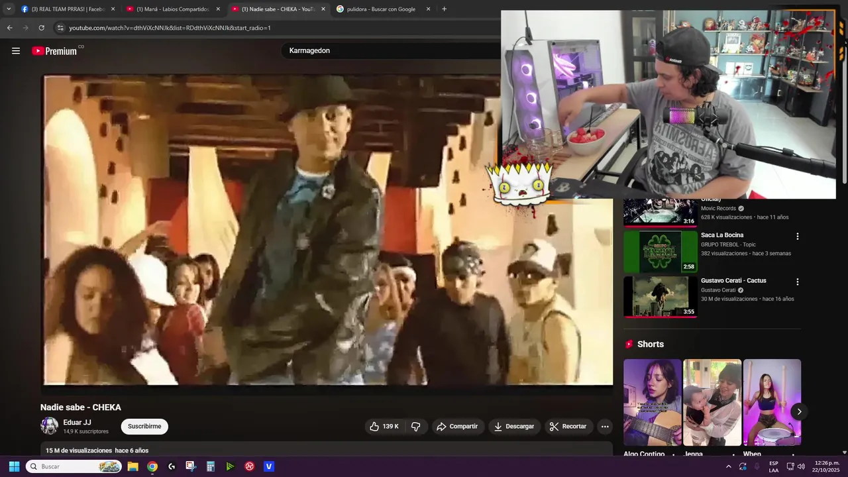
Task: Open volume control in system tray
Action: coord(801,466)
